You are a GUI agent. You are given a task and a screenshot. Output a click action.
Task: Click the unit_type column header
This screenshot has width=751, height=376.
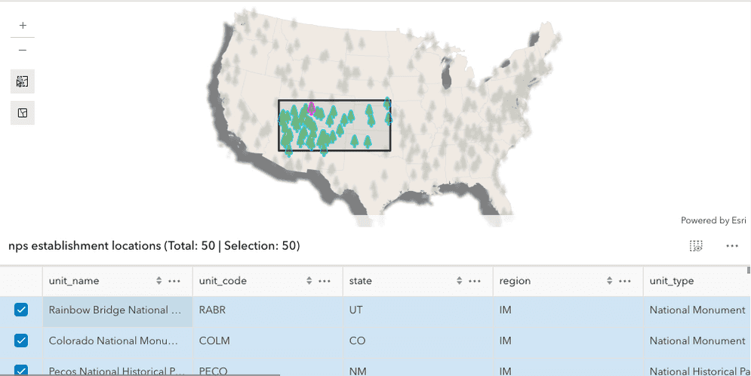click(x=672, y=281)
